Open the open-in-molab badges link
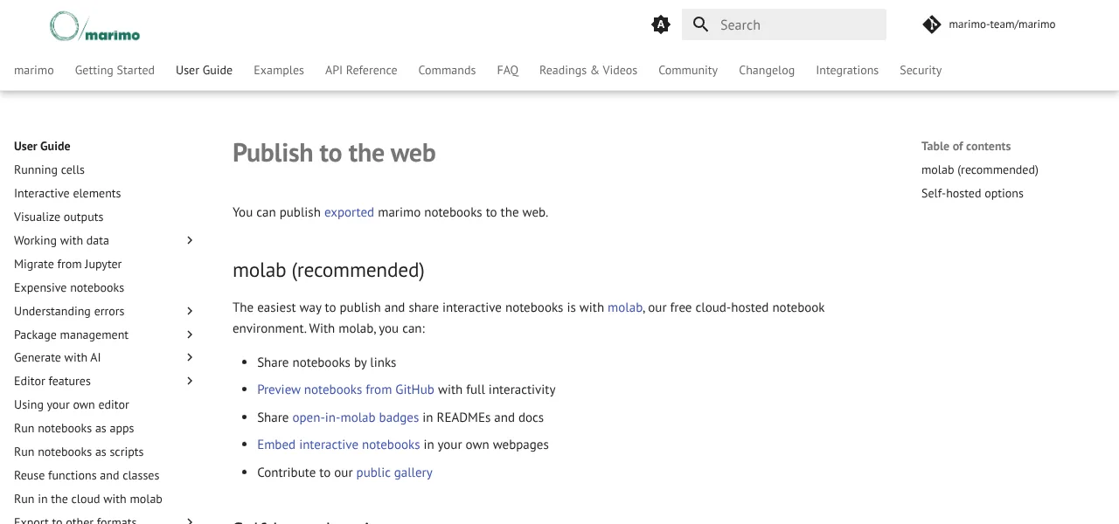 pyautogui.click(x=356, y=417)
